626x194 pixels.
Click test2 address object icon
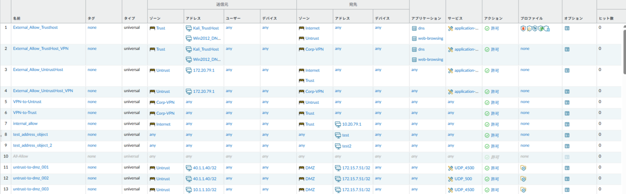338,146
